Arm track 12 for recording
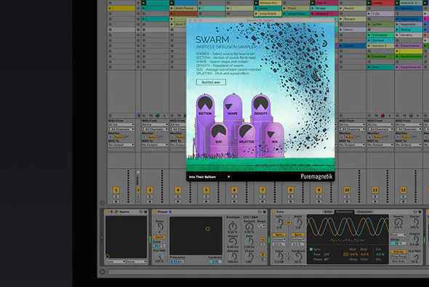The image size is (429, 287). [404, 202]
